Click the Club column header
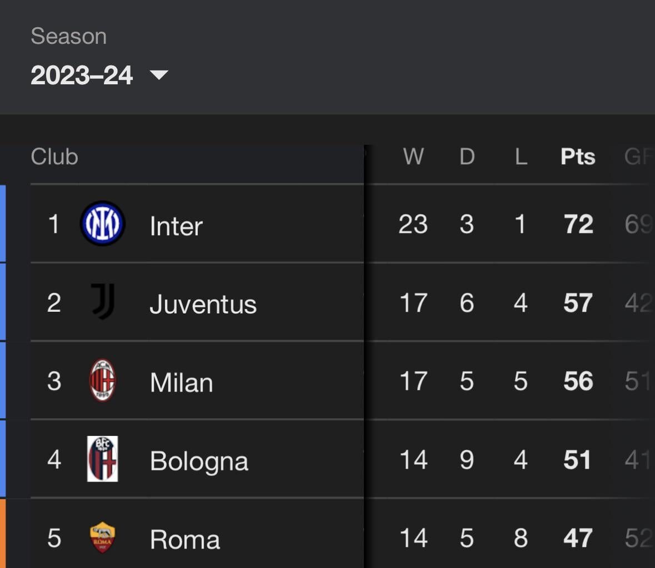The image size is (655, 568). click(x=54, y=157)
